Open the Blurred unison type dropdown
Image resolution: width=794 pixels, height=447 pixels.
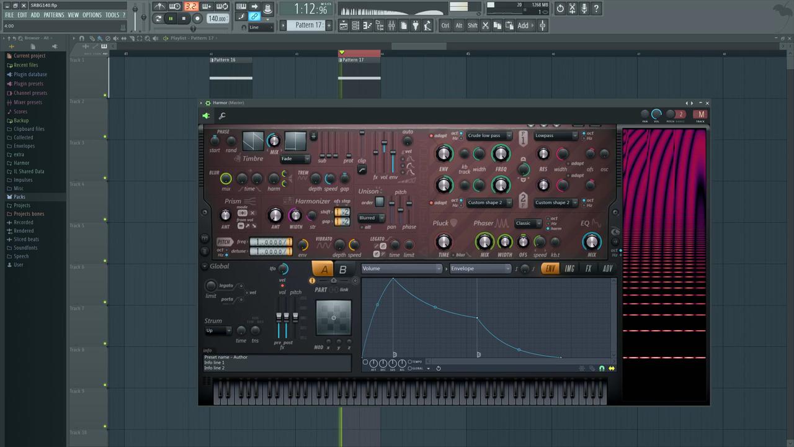[x=371, y=218]
